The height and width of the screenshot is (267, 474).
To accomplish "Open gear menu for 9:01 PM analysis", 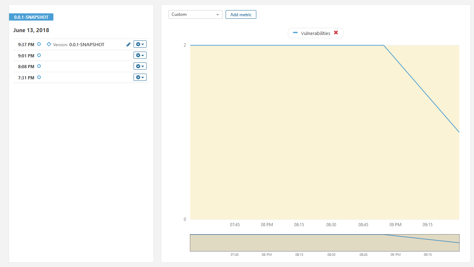I will point(140,56).
